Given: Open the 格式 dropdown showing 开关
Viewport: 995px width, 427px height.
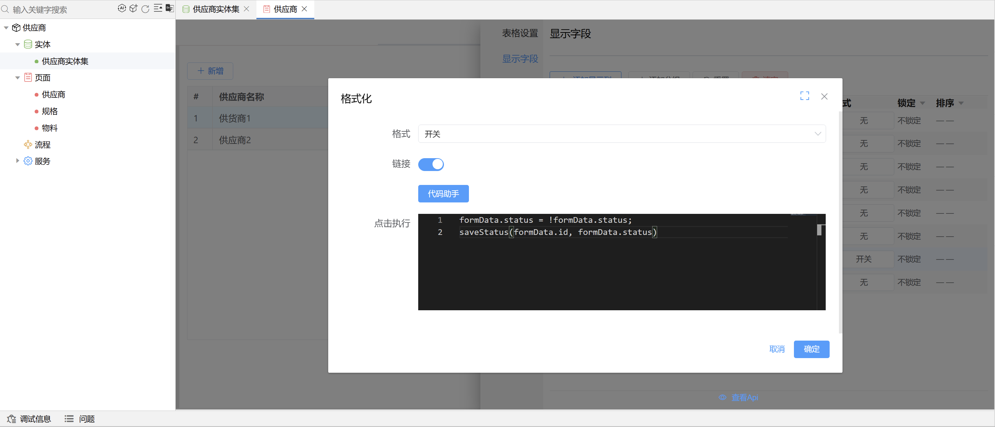Looking at the screenshot, I should point(621,134).
